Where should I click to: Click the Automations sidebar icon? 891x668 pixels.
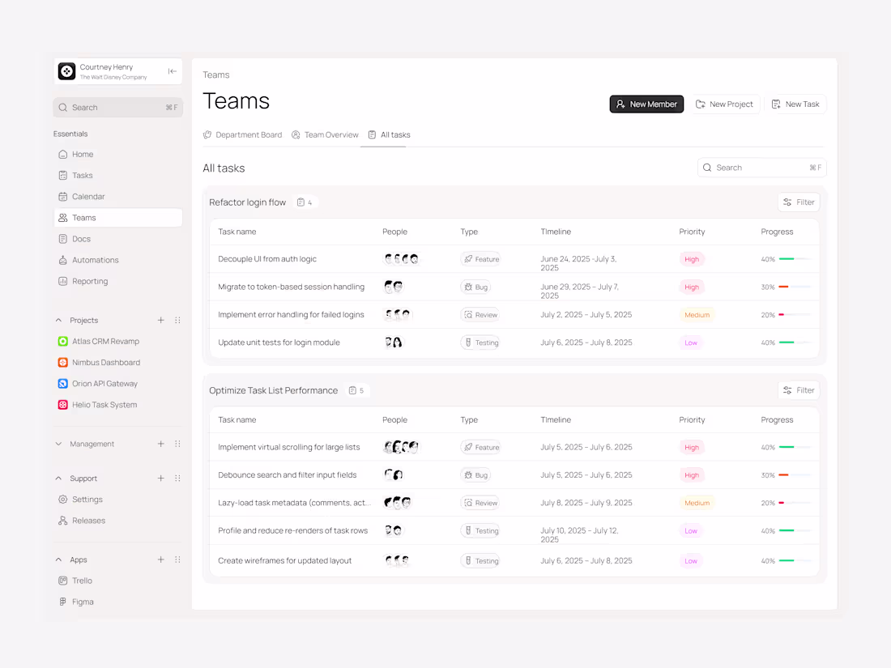tap(62, 259)
